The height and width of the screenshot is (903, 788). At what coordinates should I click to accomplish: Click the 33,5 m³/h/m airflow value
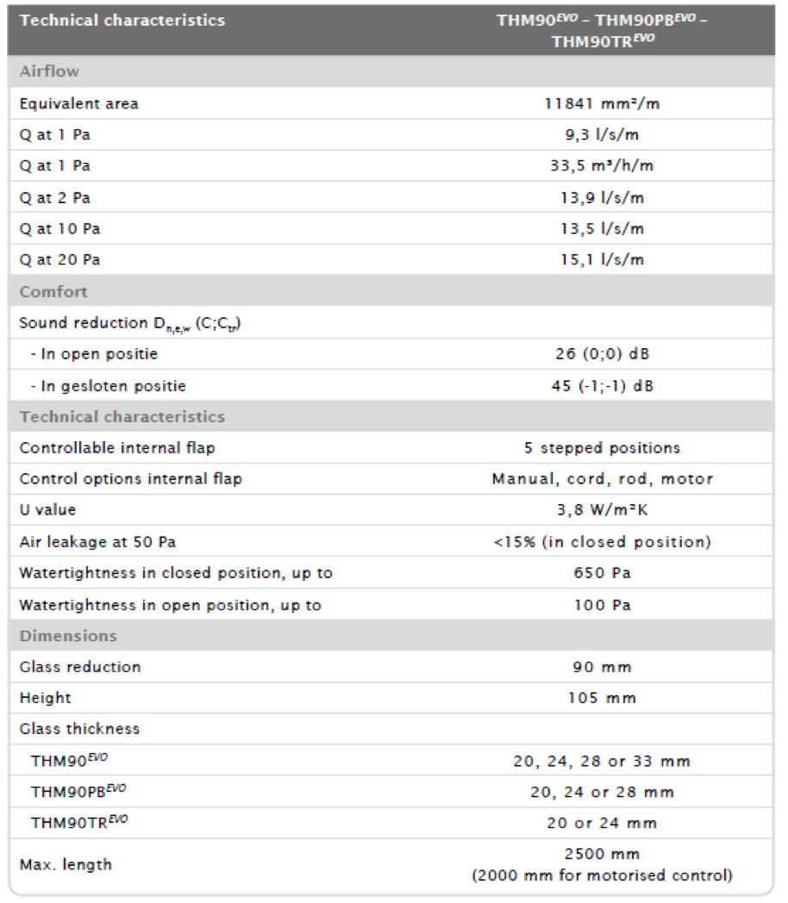(602, 165)
